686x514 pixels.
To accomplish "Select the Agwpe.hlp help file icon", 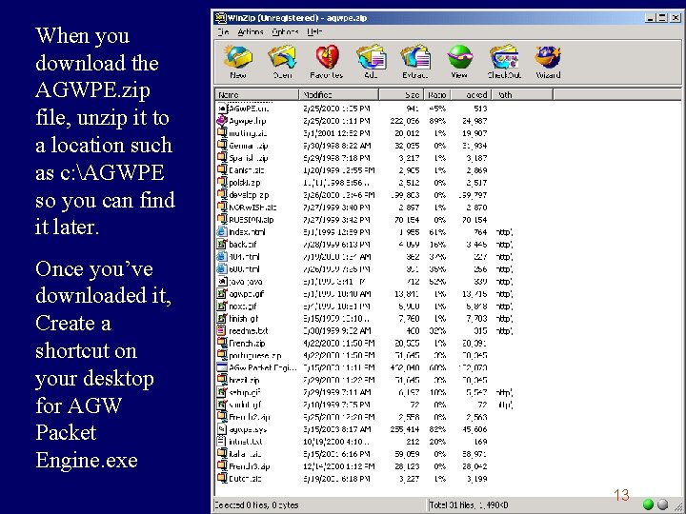I will [x=222, y=121].
